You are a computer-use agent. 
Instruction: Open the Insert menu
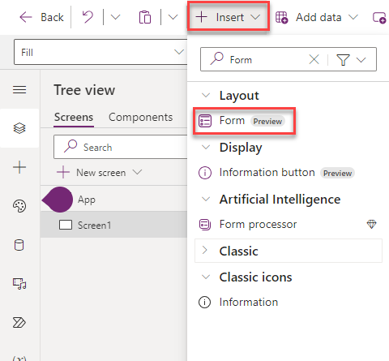pos(229,17)
